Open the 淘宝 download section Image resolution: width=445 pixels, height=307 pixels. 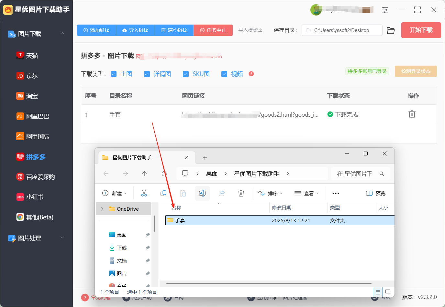[x=27, y=96]
